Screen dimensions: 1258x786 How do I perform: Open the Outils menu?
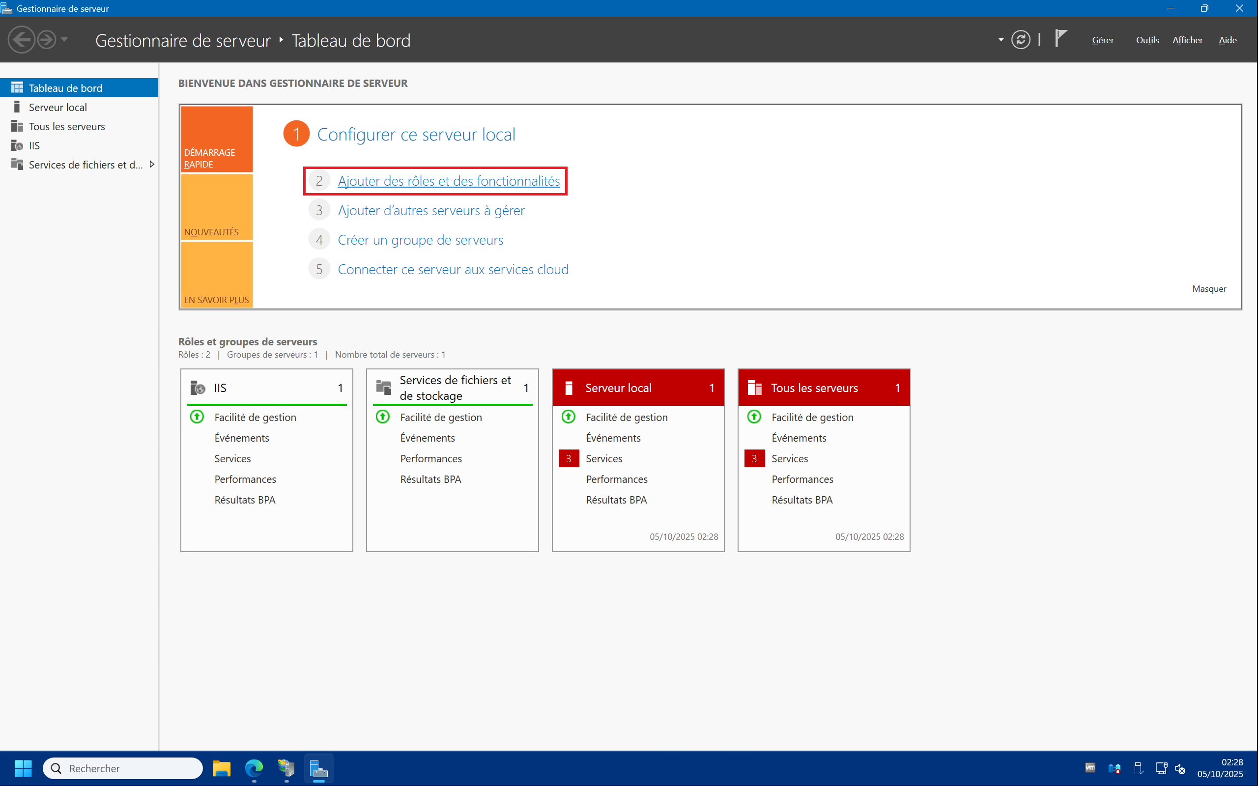click(1147, 40)
